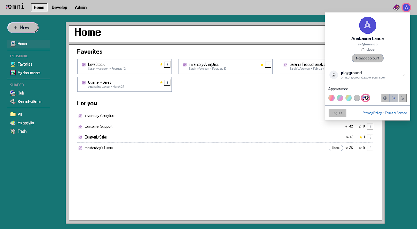Open options menu for Quarterly Sales card
417x229 pixels.
coord(167,83)
